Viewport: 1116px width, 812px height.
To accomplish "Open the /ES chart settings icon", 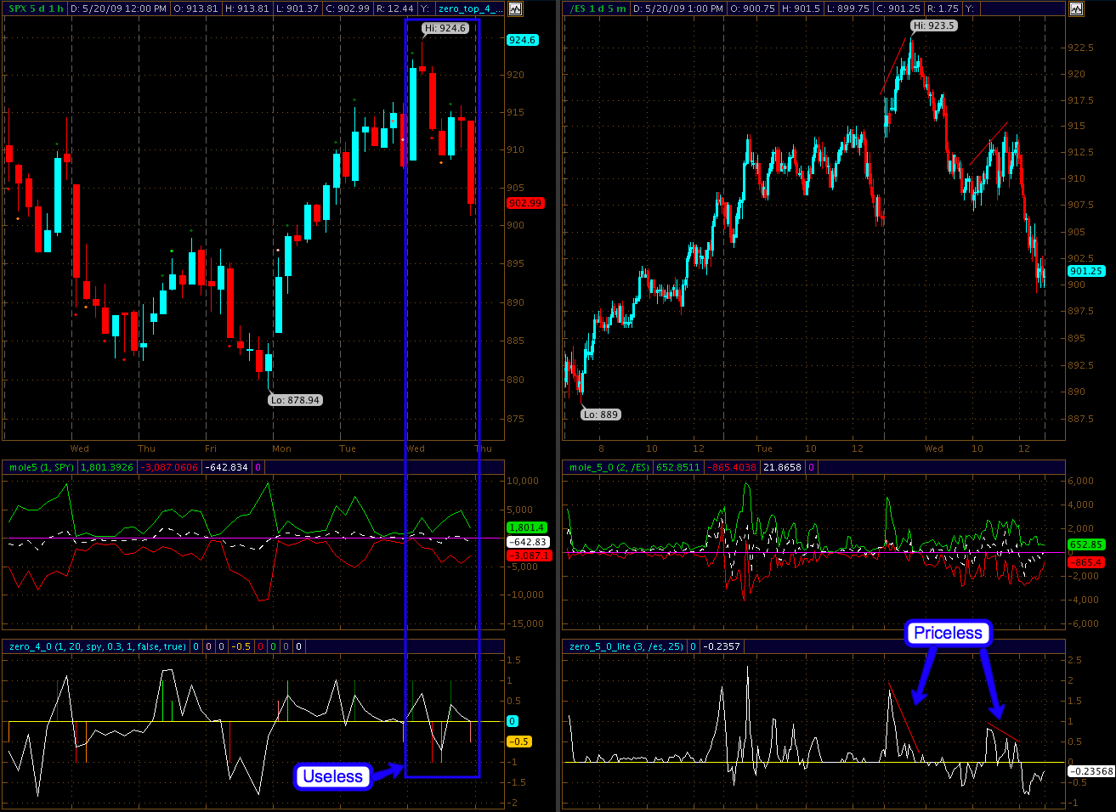I will pos(1076,8).
